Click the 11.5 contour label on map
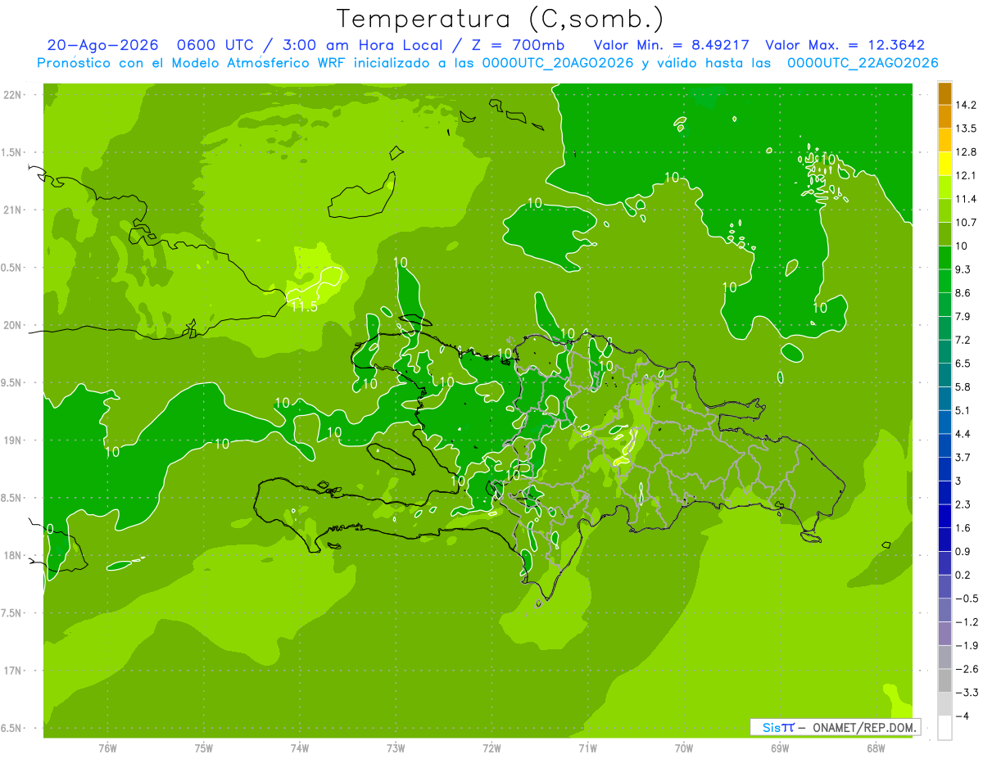The width and height of the screenshot is (983, 759). click(x=304, y=306)
